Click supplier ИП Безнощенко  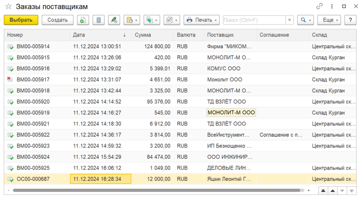tap(229, 146)
